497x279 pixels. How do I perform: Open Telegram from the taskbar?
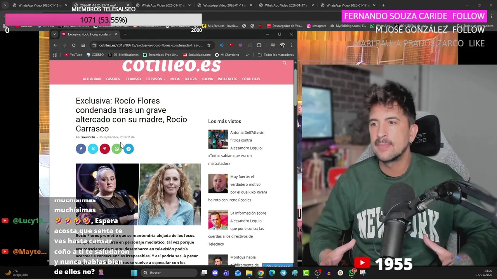click(283, 273)
